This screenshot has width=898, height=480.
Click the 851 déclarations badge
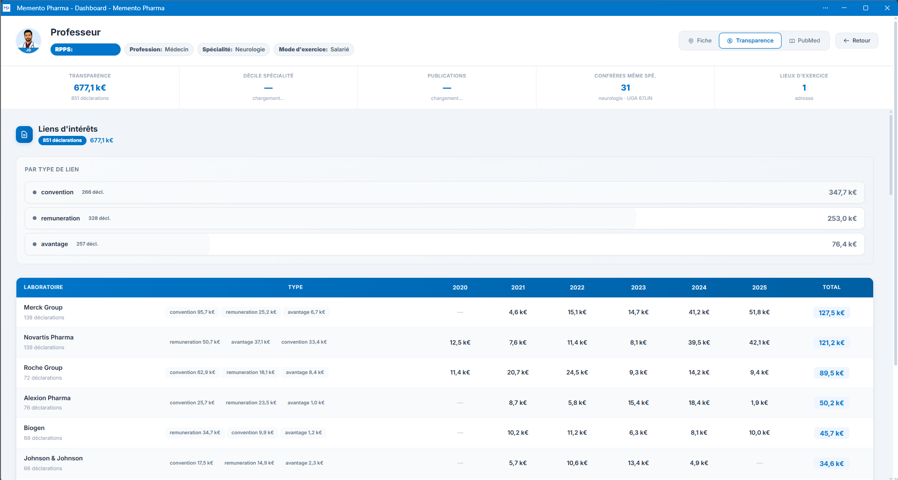click(x=62, y=141)
